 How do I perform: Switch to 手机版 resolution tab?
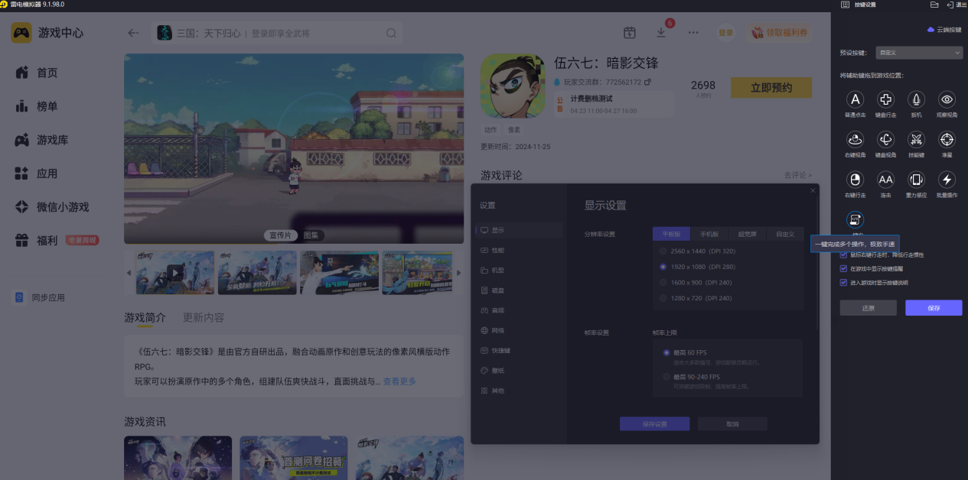click(709, 234)
